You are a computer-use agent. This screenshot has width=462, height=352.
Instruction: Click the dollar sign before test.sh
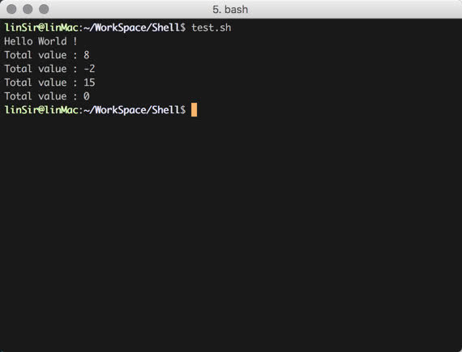pos(183,28)
